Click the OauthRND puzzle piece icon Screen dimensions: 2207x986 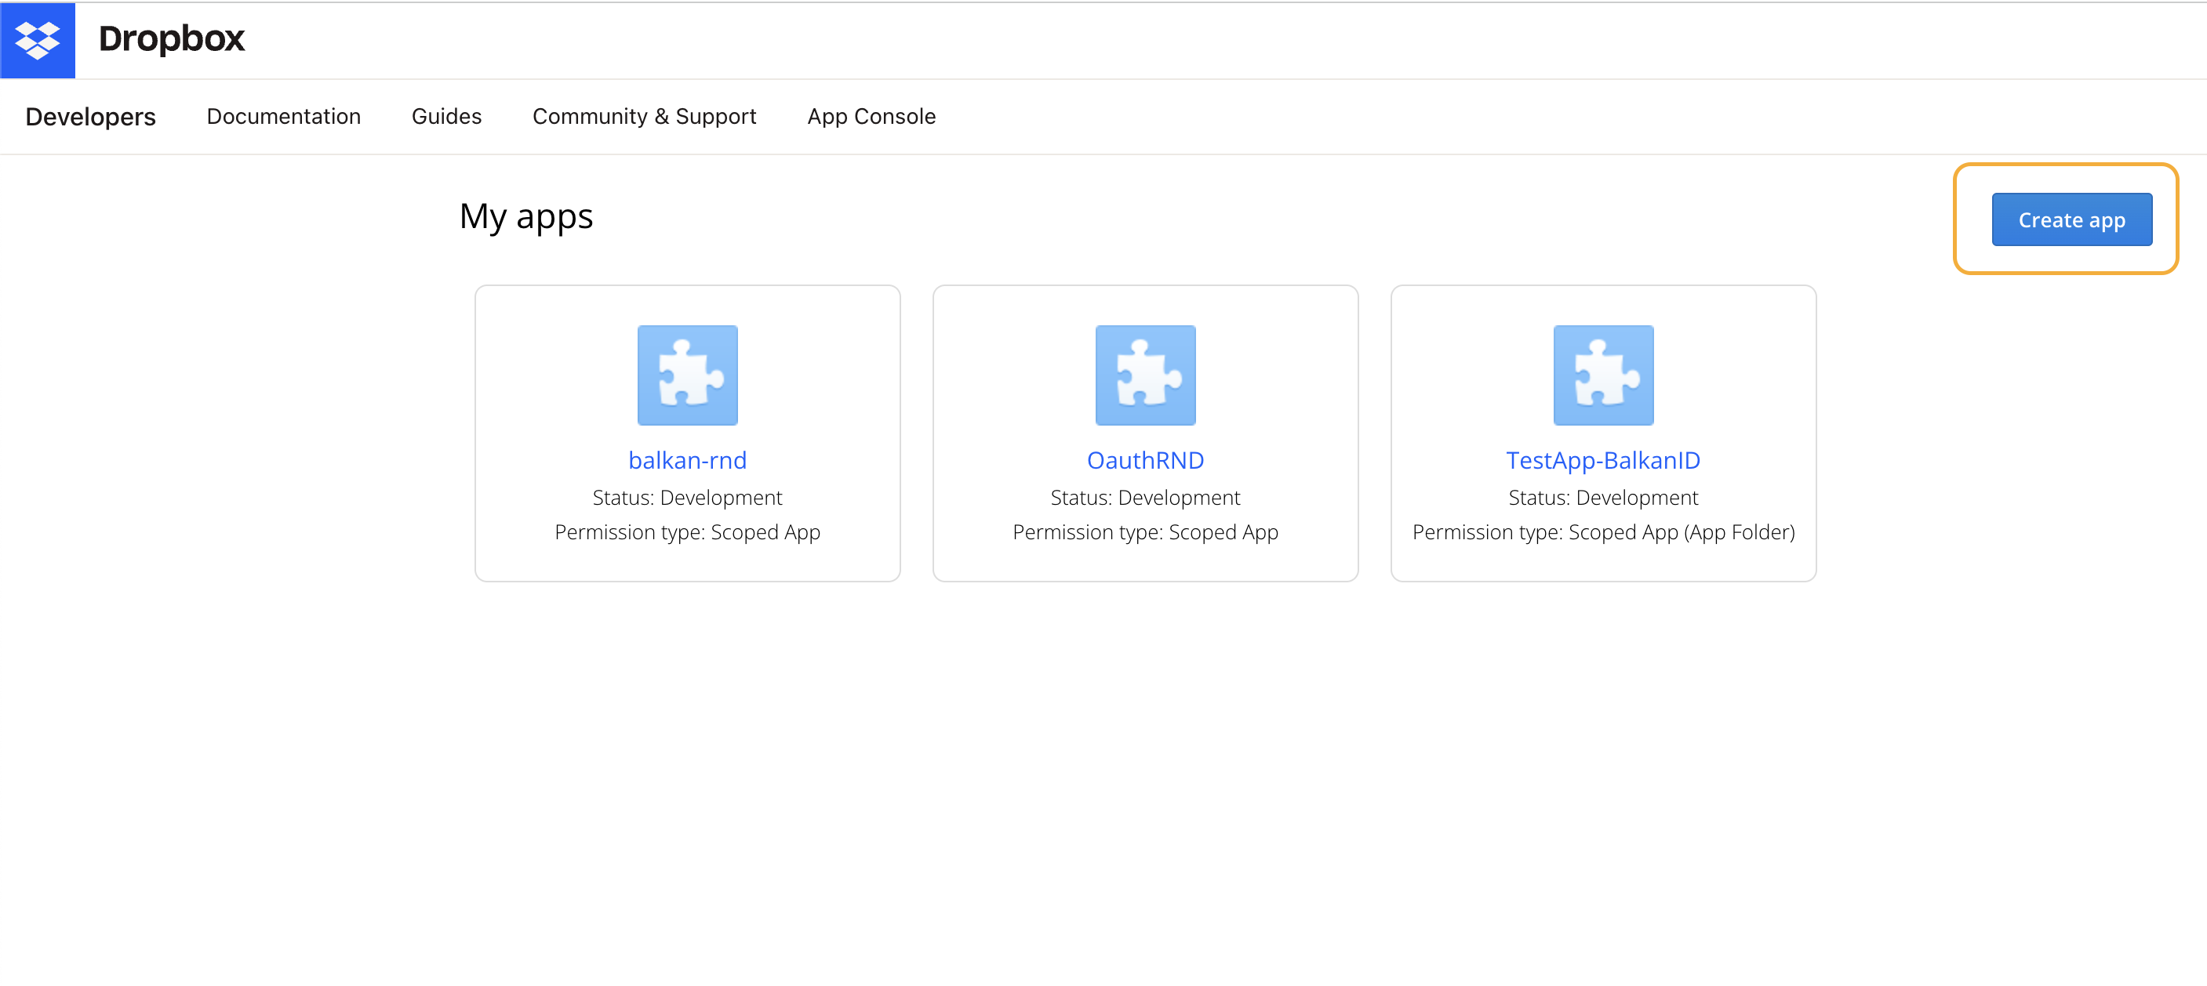pyautogui.click(x=1144, y=375)
